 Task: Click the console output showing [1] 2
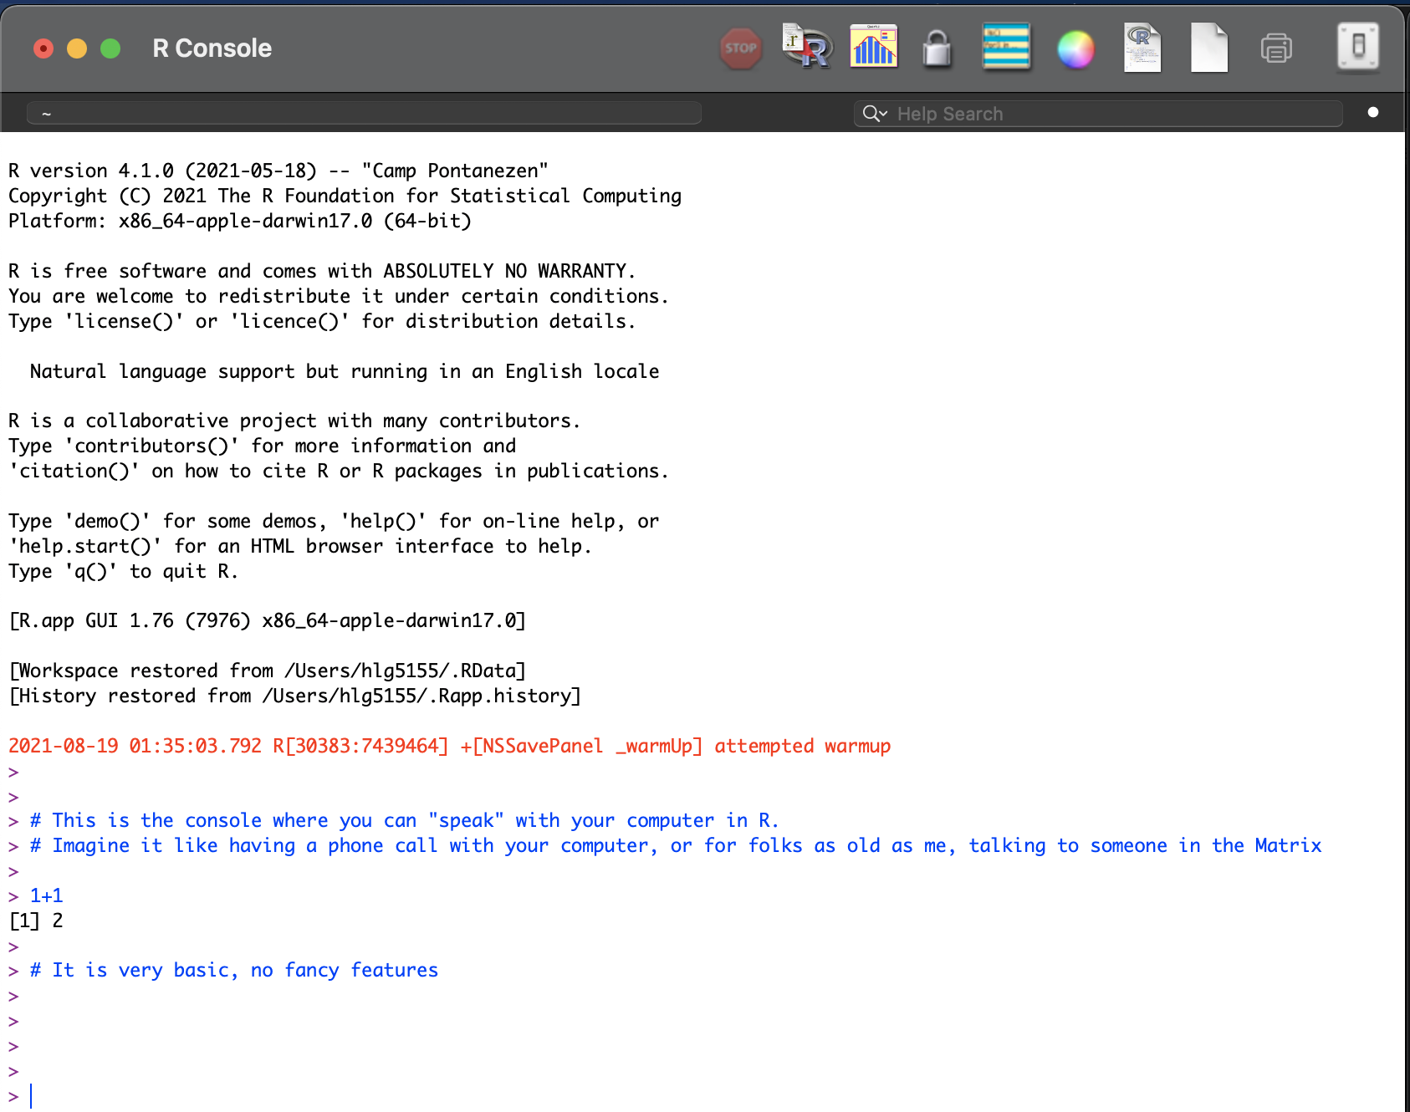tap(35, 920)
